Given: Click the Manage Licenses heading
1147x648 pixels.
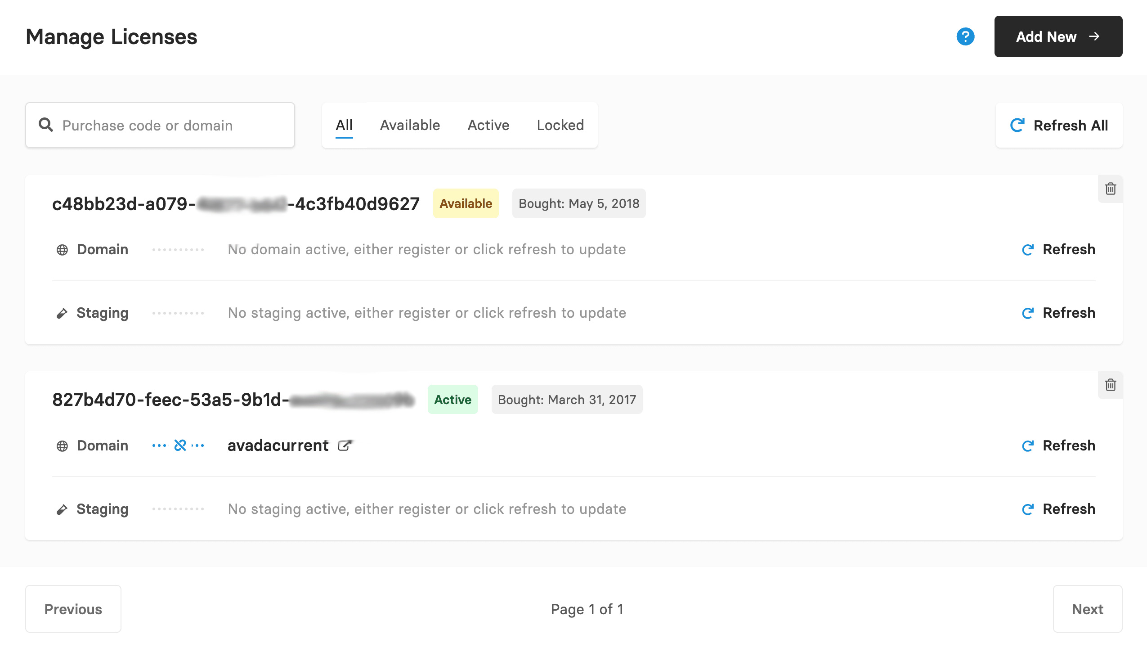Looking at the screenshot, I should click(112, 36).
